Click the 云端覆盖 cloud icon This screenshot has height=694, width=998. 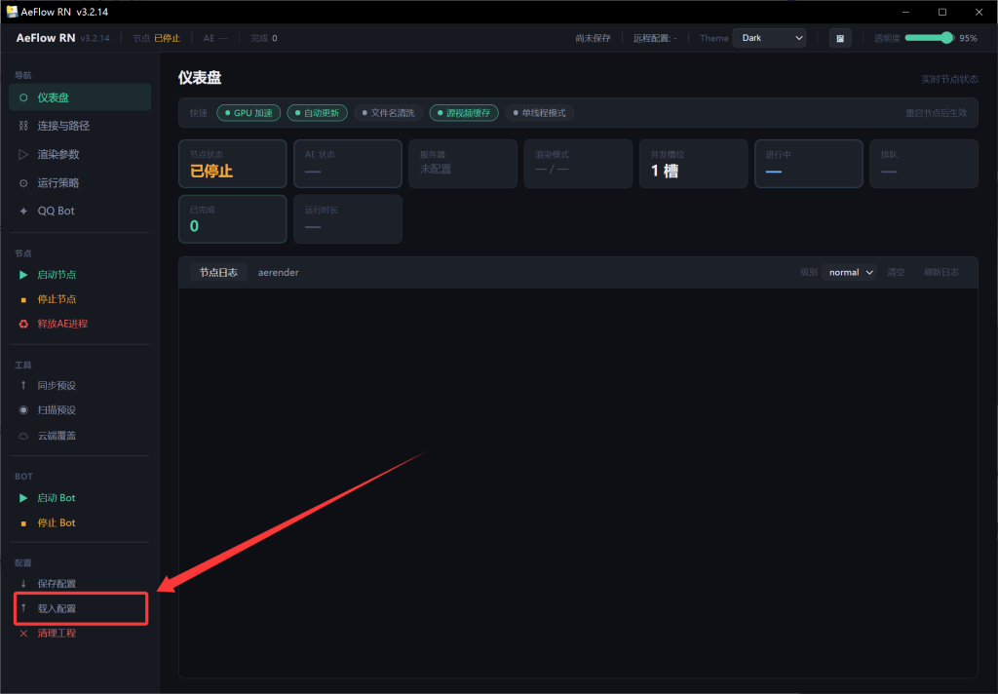pyautogui.click(x=23, y=436)
